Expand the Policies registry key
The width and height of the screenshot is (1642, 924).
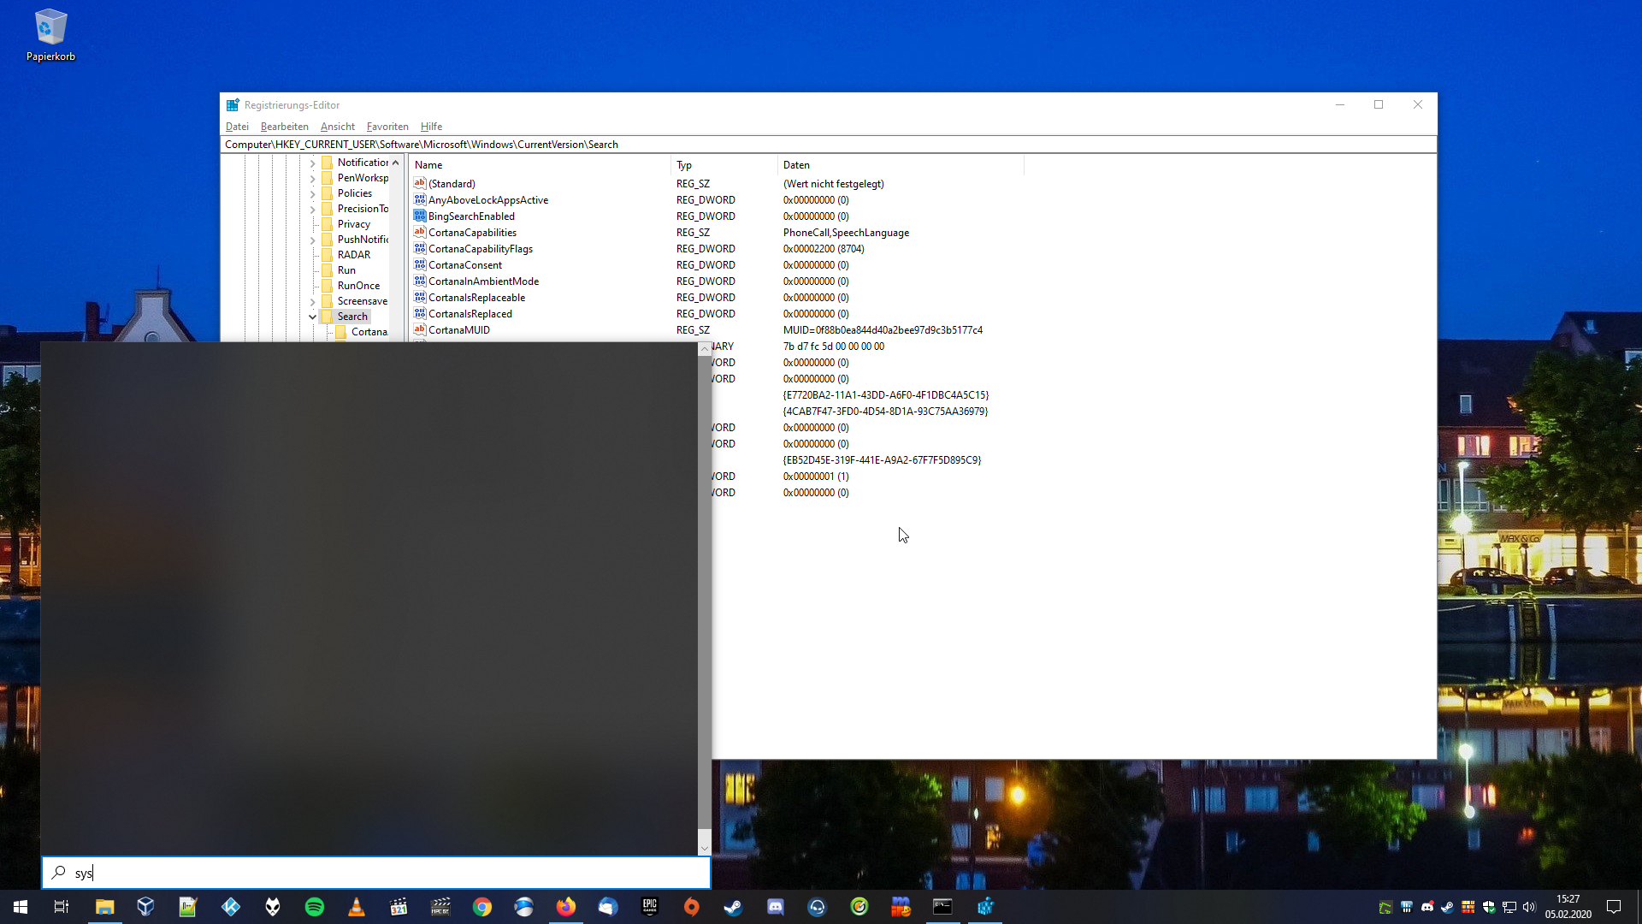pos(313,194)
